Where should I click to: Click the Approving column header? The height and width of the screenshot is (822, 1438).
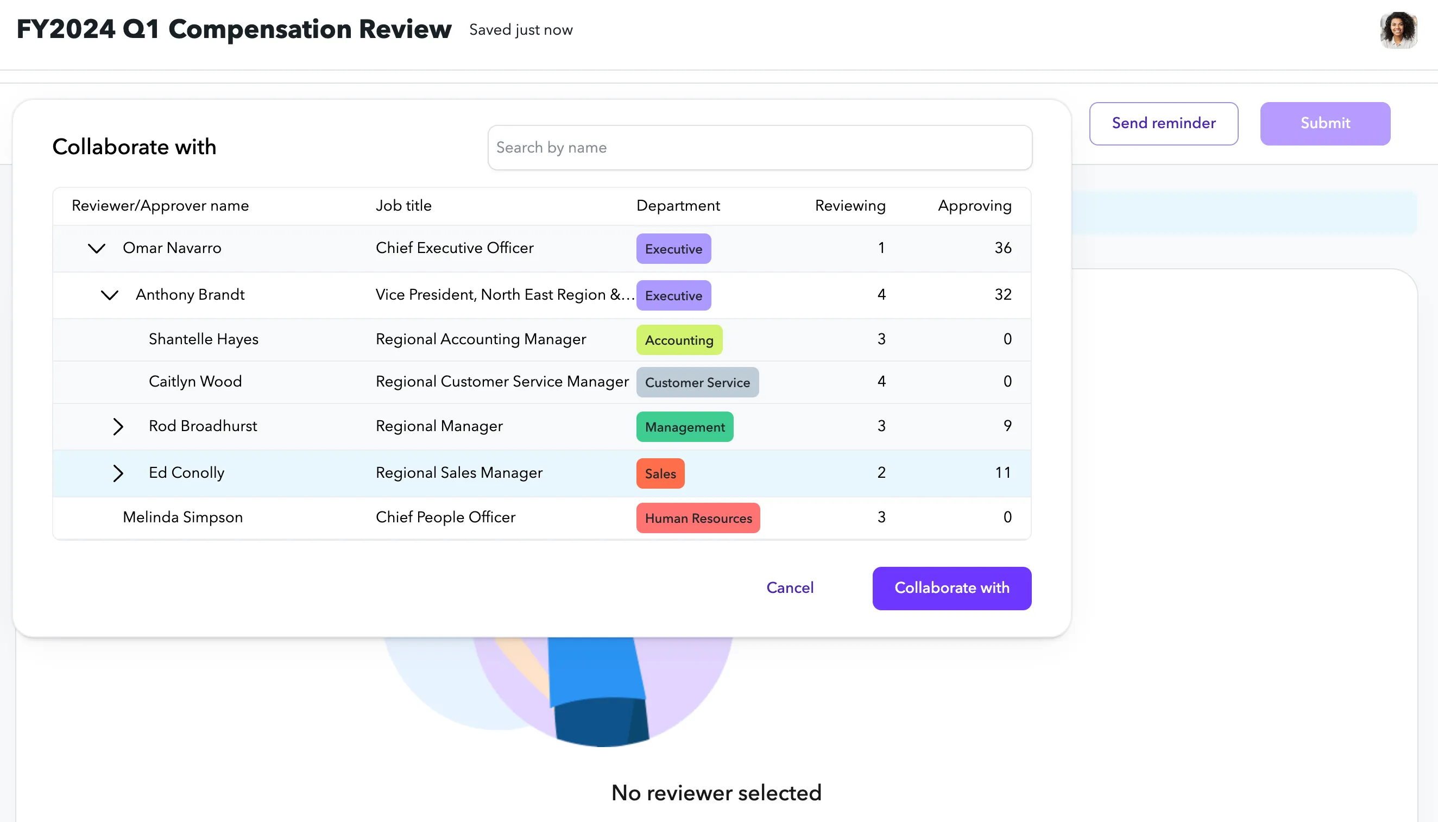(x=974, y=205)
